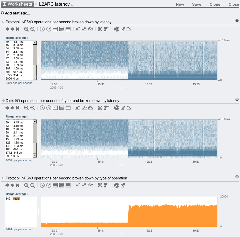The width and height of the screenshot is (240, 237).
Task: Move backward in time on Disk I/O graph
Action: pos(7,108)
